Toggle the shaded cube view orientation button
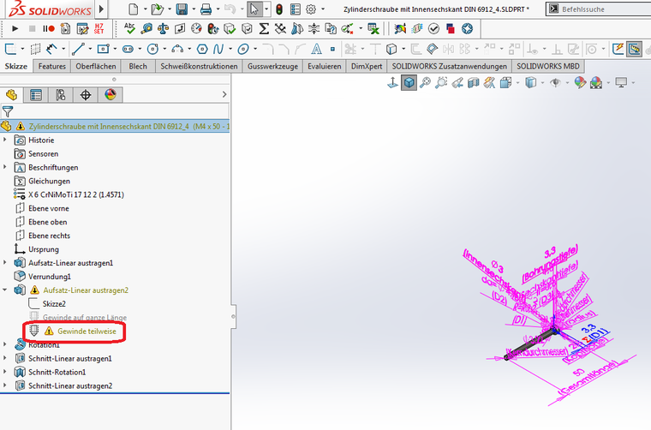The width and height of the screenshot is (651, 430). coord(409,82)
